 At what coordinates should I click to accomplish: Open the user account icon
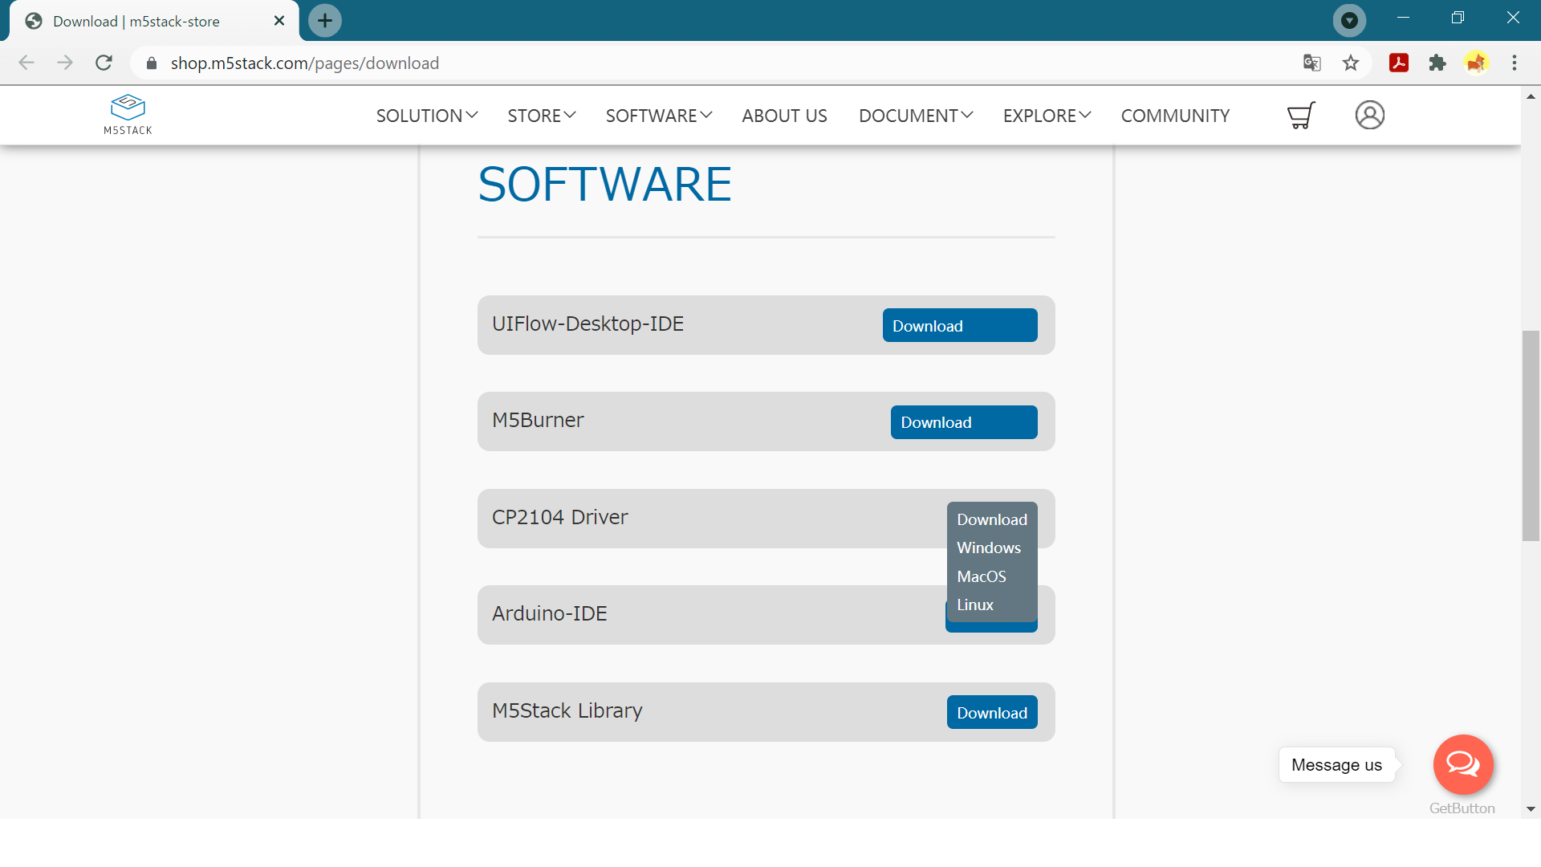pos(1369,116)
